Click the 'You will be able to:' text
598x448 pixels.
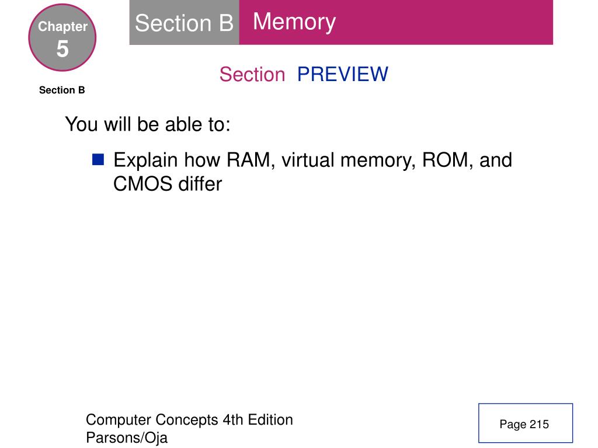coord(148,125)
